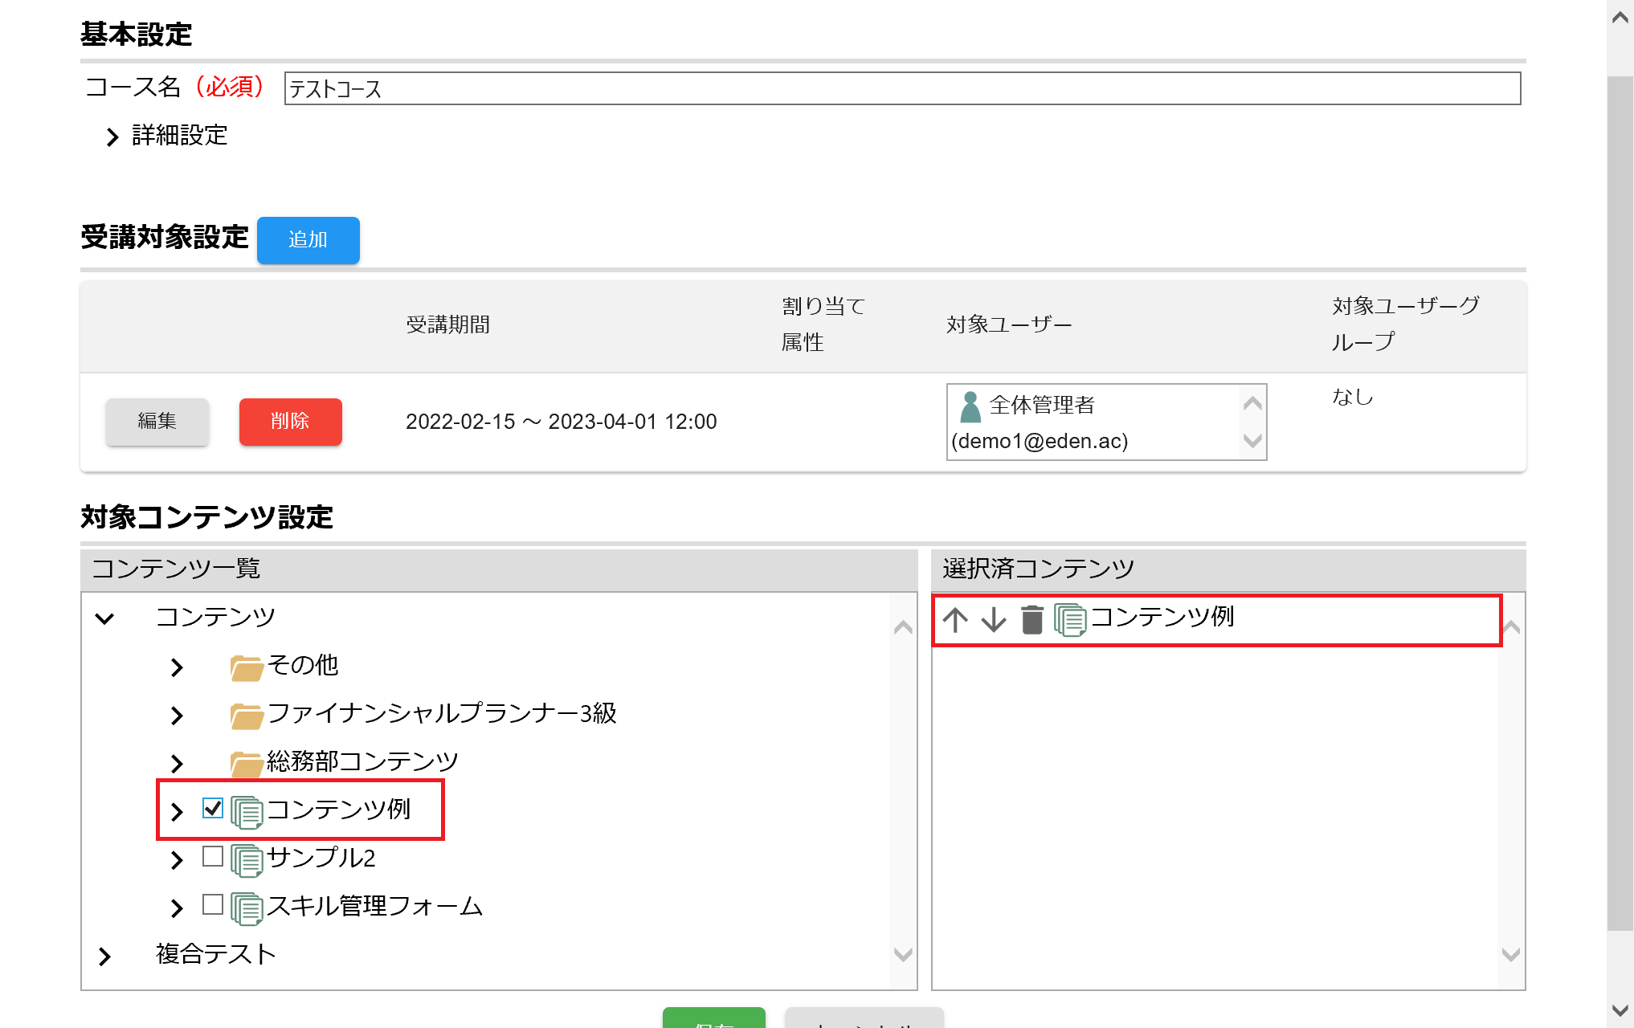Click the page scrollbar up arrow
This screenshot has width=1634, height=1028.
click(1620, 18)
